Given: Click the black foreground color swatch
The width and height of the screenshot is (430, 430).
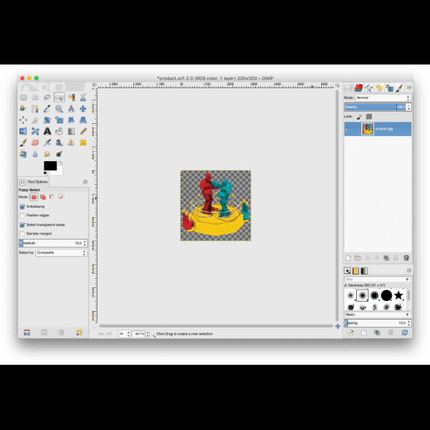Looking at the screenshot, I should click(x=49, y=166).
